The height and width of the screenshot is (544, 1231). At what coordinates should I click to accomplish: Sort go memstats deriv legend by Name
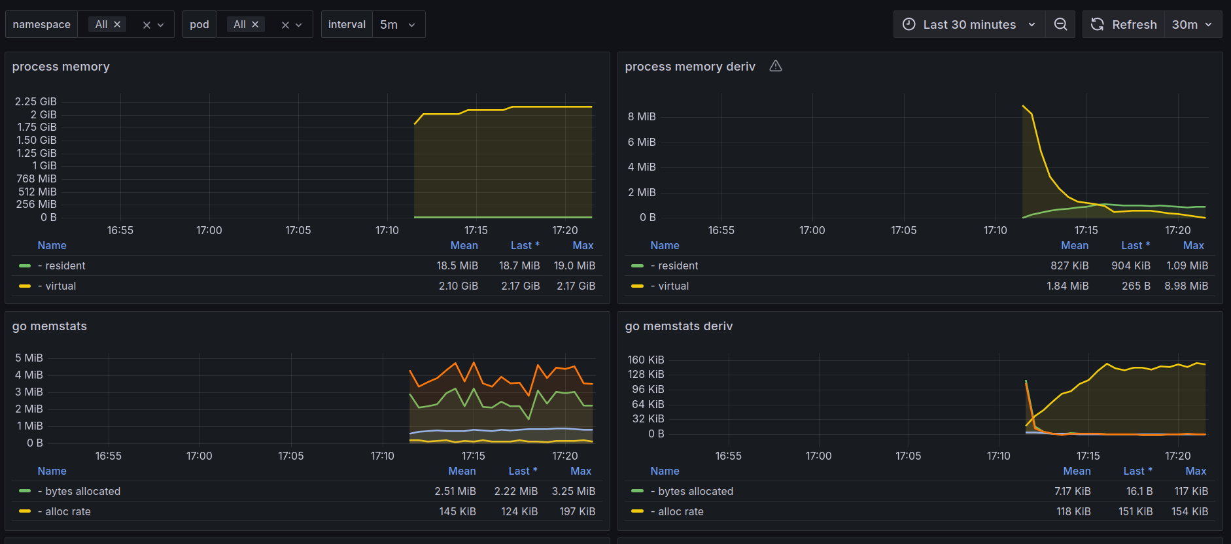point(665,471)
